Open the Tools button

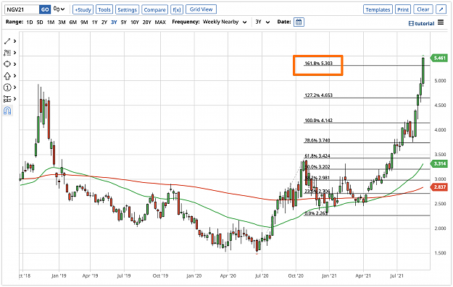pos(104,9)
